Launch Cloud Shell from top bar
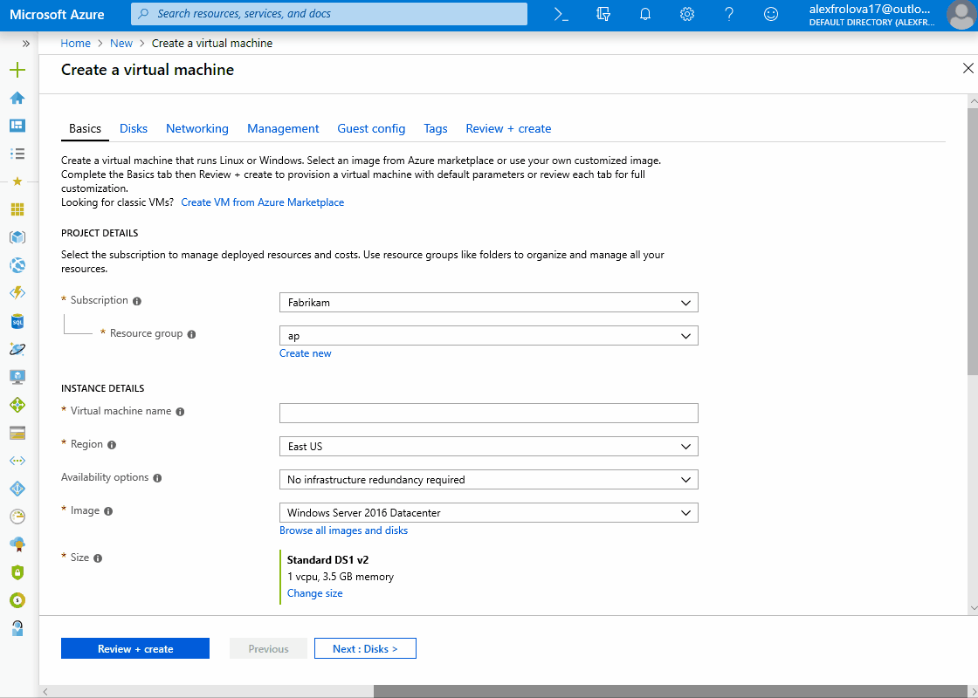This screenshot has width=978, height=698. point(561,14)
